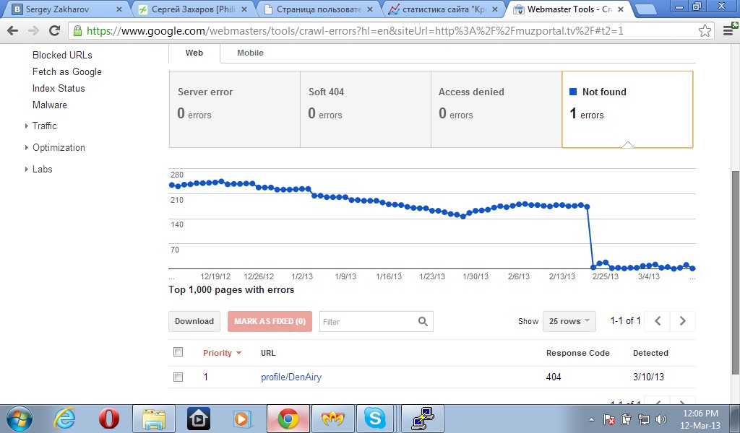
Task: Launch Opera from taskbar
Action: [x=109, y=419]
